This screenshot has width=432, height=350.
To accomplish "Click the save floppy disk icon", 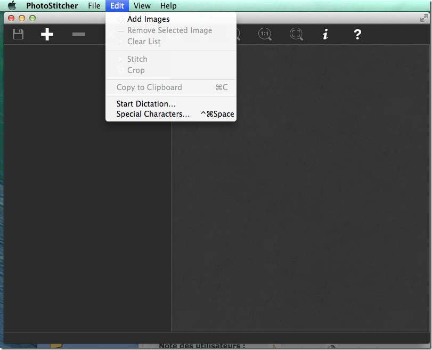I will [18, 35].
